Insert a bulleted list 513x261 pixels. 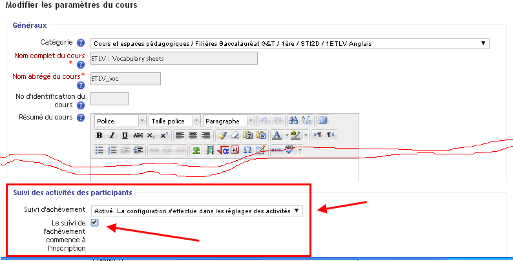point(99,150)
